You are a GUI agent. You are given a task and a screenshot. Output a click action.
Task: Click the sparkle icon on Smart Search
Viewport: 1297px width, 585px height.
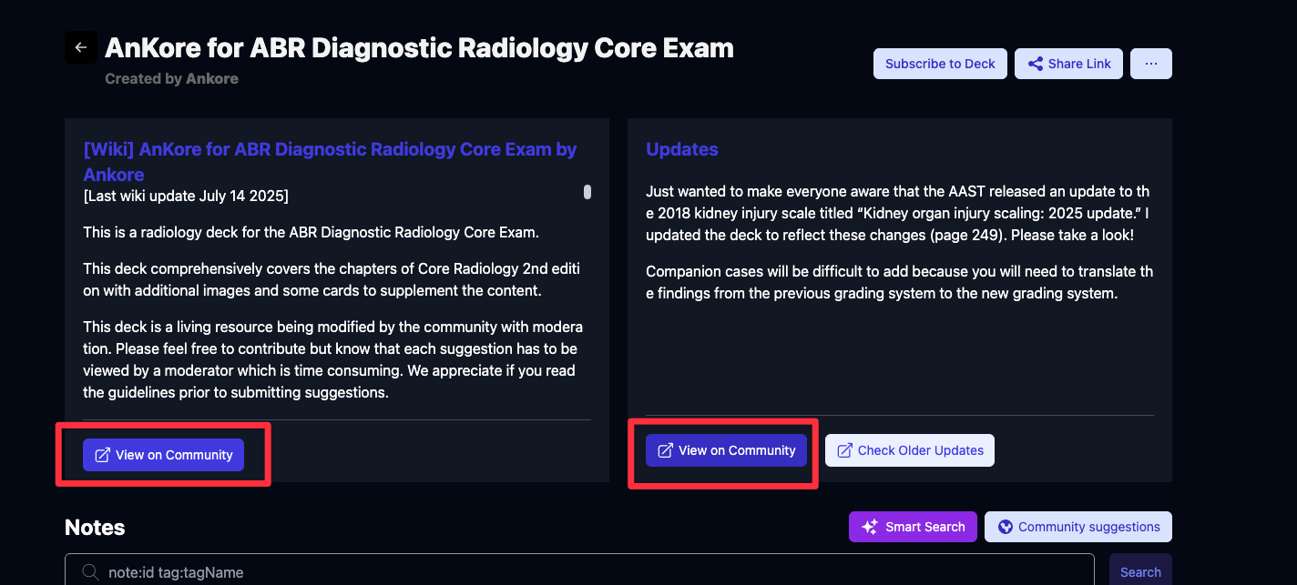point(870,527)
